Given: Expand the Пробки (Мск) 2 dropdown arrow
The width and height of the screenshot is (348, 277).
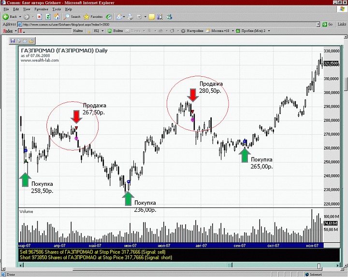Looking at the screenshot, I should click(x=269, y=31).
